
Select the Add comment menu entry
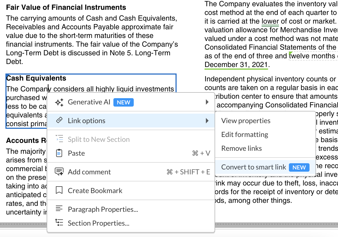coord(89,172)
